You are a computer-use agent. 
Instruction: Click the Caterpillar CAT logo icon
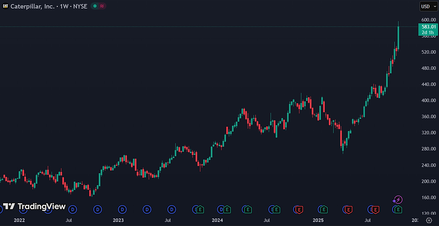[5, 6]
